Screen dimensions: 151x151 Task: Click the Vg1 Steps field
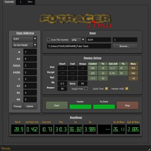[x=83, y=78]
